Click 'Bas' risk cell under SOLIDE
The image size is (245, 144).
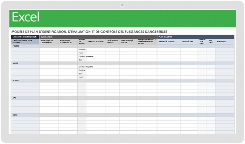(x=82, y=74)
